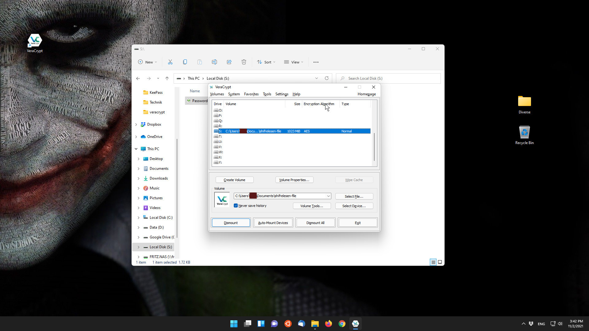Screen dimensions: 589x331
Task: Open Task View on the taskbar
Action: [248, 324]
